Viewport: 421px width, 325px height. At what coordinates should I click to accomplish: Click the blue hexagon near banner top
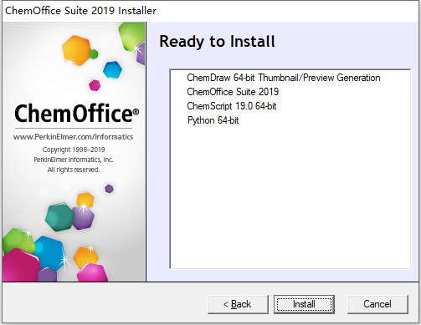(x=112, y=69)
